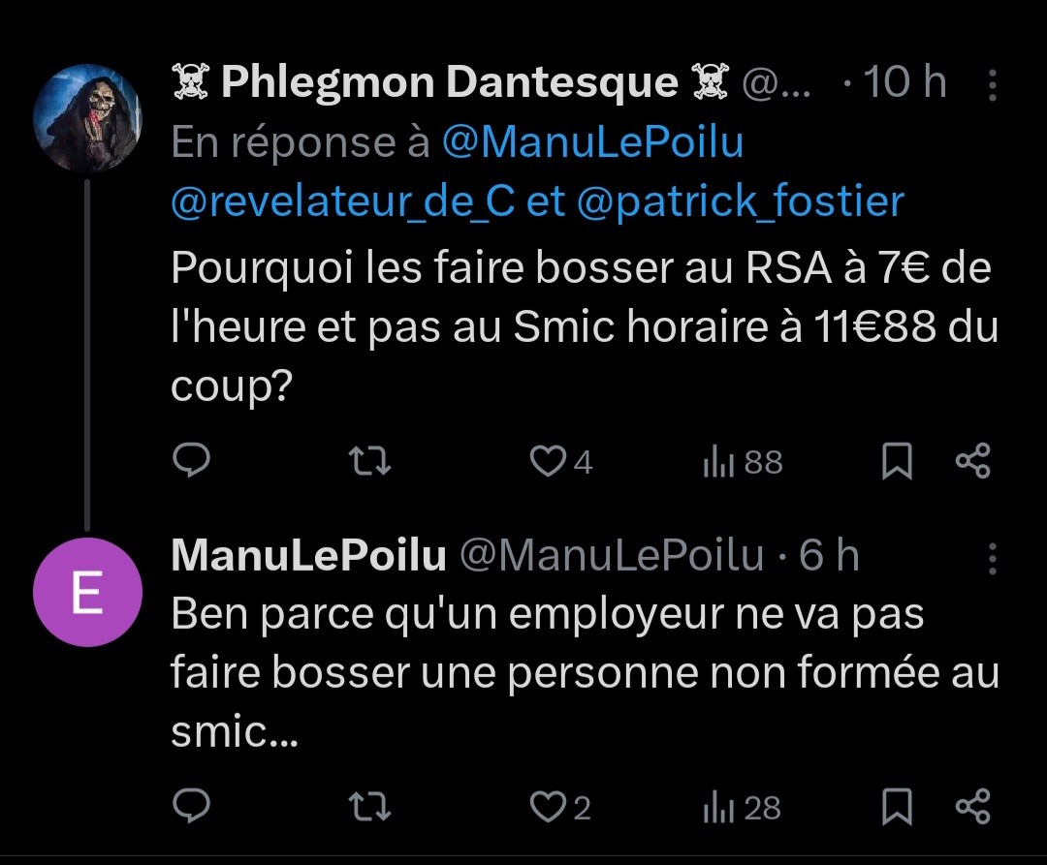
Task: Retweet the Phlegmon Dantesque post
Action: [370, 461]
